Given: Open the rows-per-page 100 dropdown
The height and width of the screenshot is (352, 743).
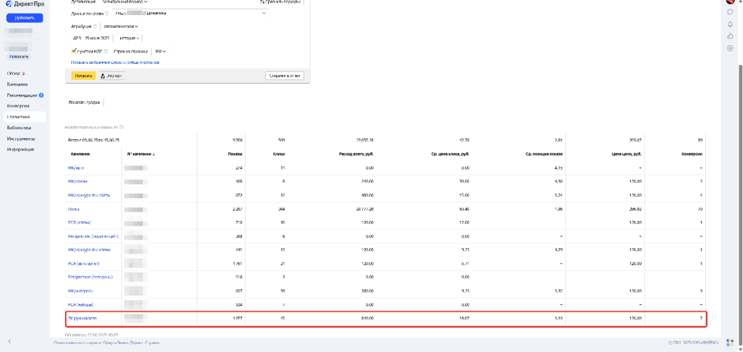Looking at the screenshot, I should tap(160, 51).
